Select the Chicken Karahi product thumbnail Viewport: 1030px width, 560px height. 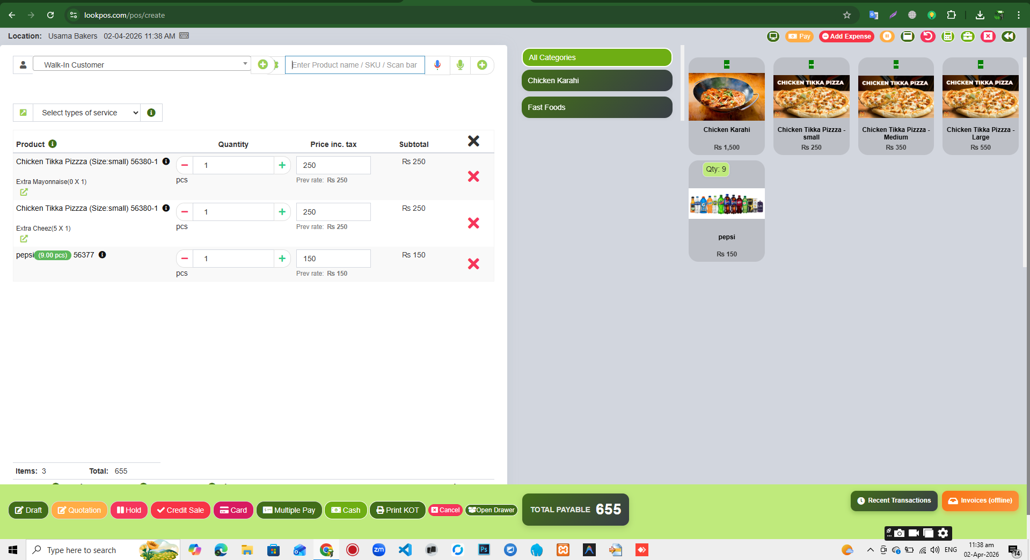pyautogui.click(x=726, y=97)
